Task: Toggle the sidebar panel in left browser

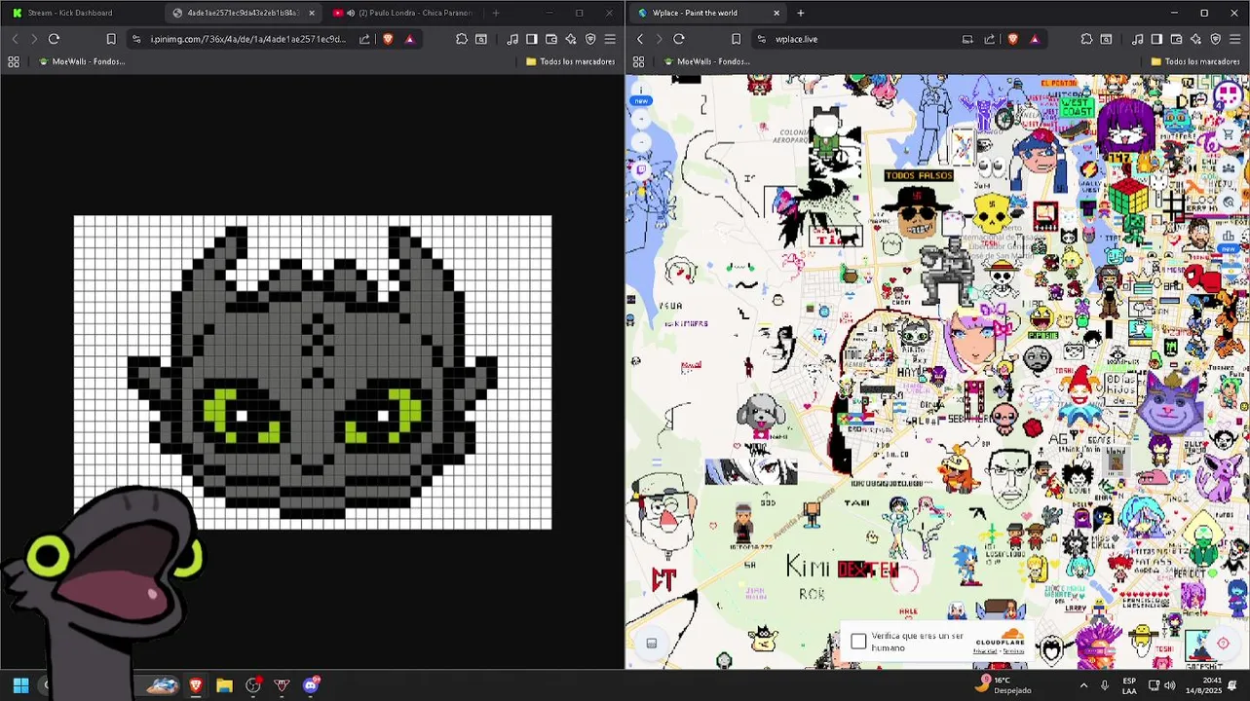Action: [532, 39]
